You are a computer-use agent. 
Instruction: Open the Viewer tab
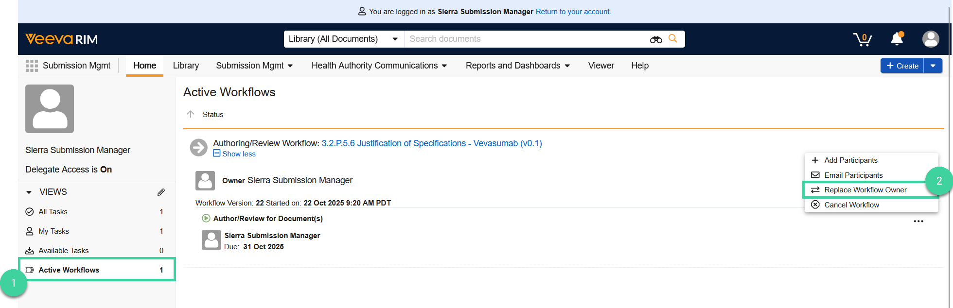(601, 66)
